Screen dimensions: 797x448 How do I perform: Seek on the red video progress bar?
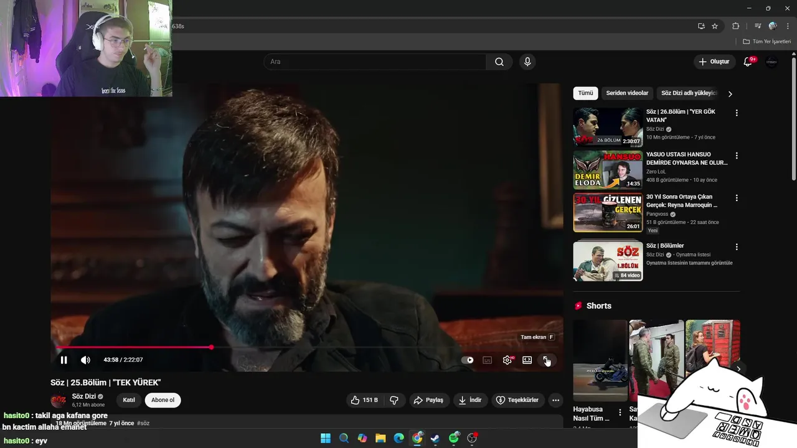[x=307, y=347]
